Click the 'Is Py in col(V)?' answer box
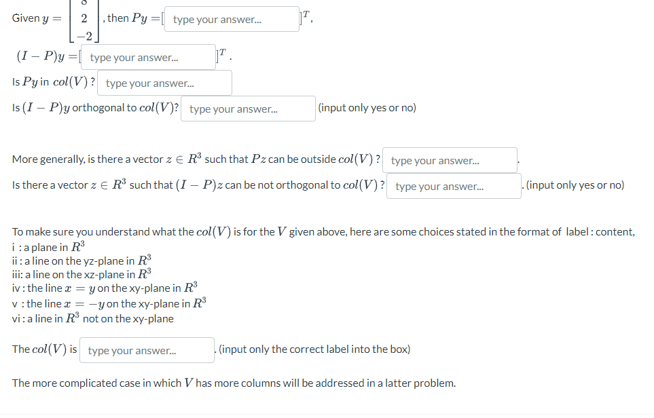Screen dimensions: 654x418 (x=164, y=82)
